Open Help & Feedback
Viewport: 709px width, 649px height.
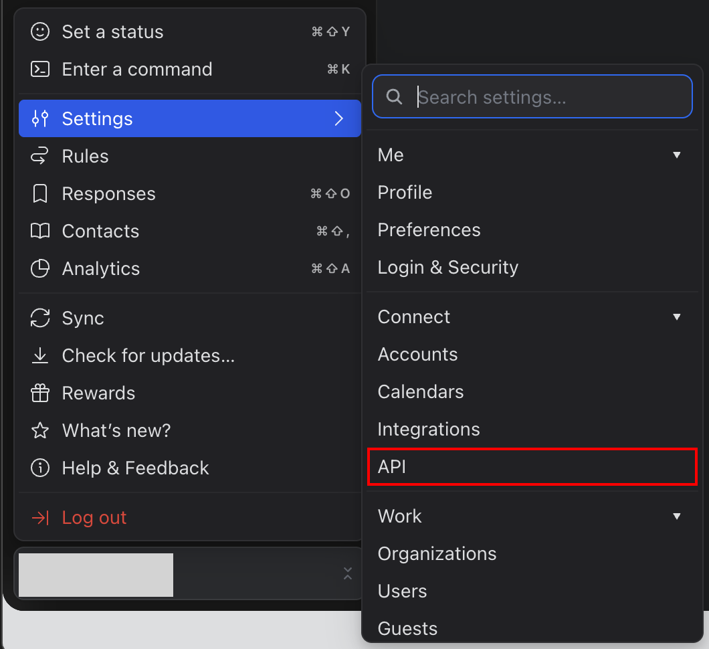tap(190, 468)
